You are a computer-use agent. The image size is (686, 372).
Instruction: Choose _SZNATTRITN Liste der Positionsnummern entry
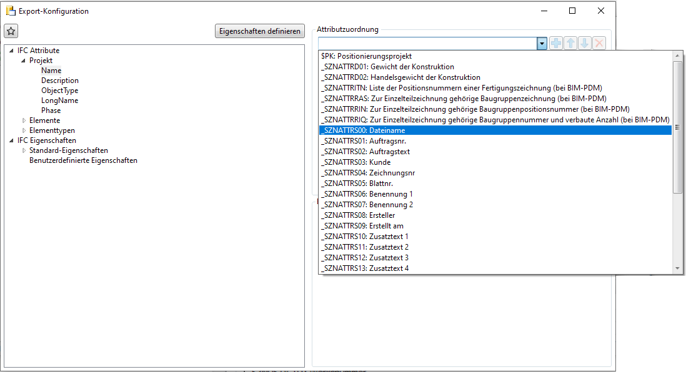point(495,88)
